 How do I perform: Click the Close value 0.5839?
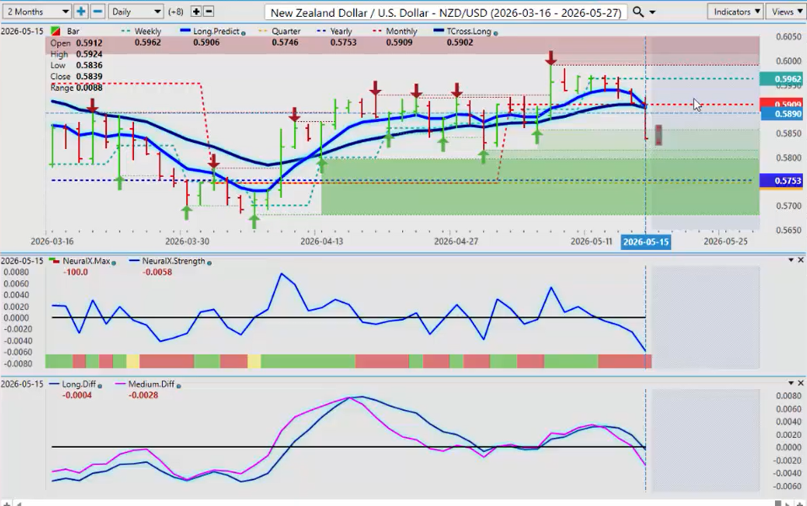(89, 77)
